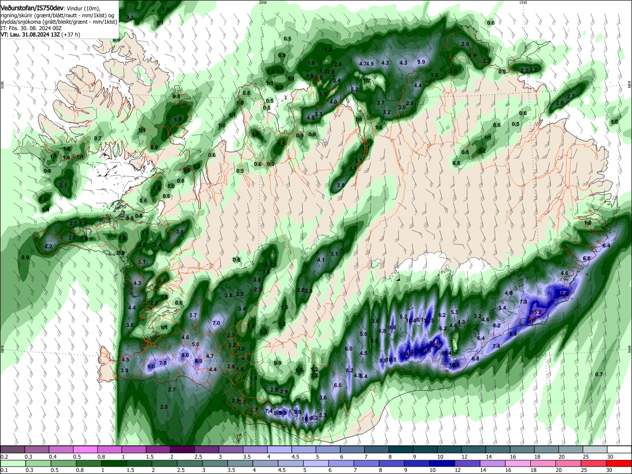
Task: Click the '16.0' precipitation value on the map
Action: coord(434,343)
